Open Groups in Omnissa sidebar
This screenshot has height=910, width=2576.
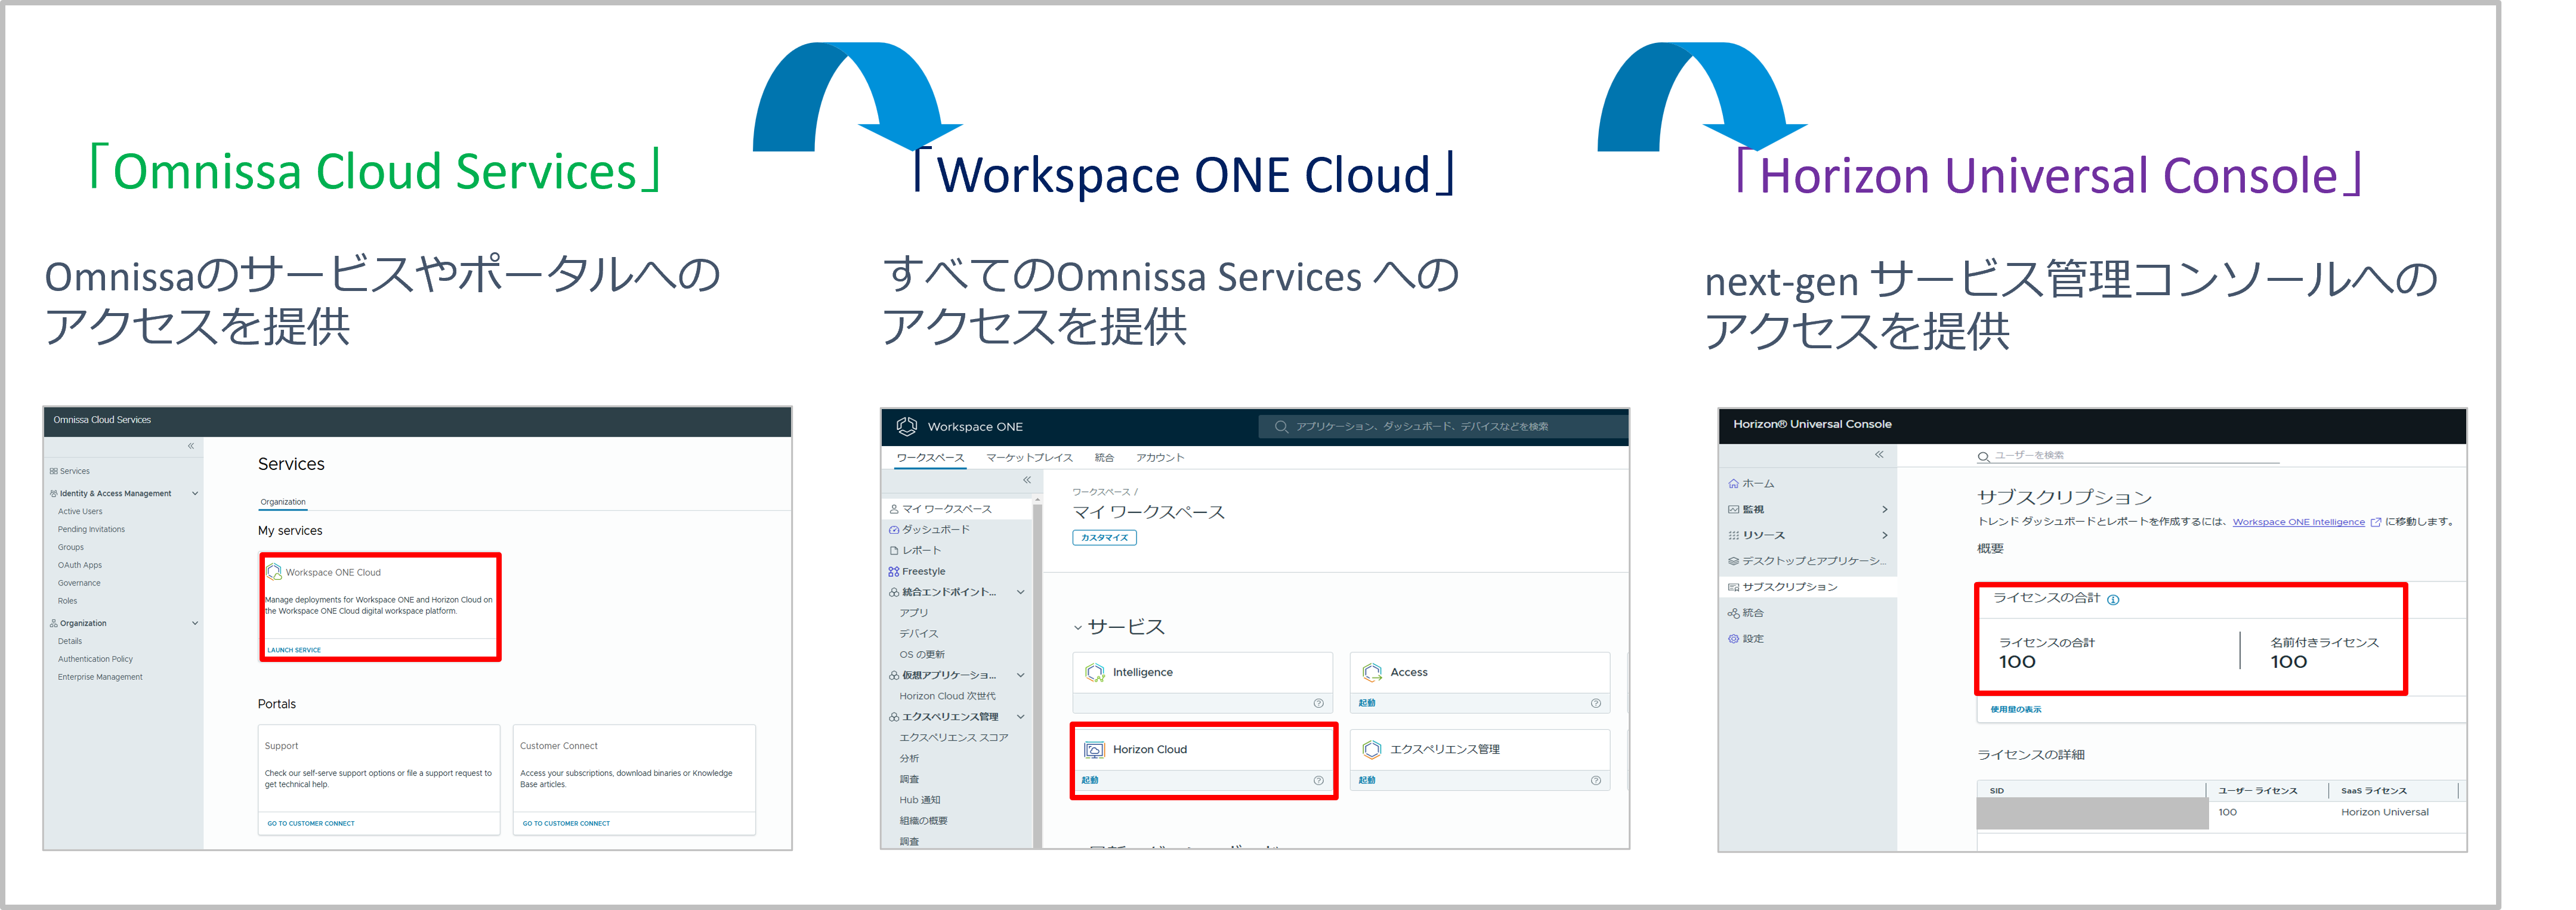pos(71,547)
